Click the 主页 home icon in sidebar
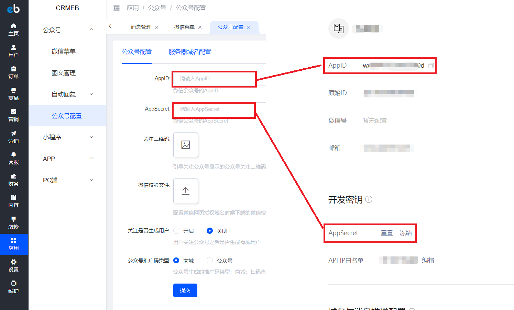This screenshot has width=514, height=310. (x=13, y=26)
